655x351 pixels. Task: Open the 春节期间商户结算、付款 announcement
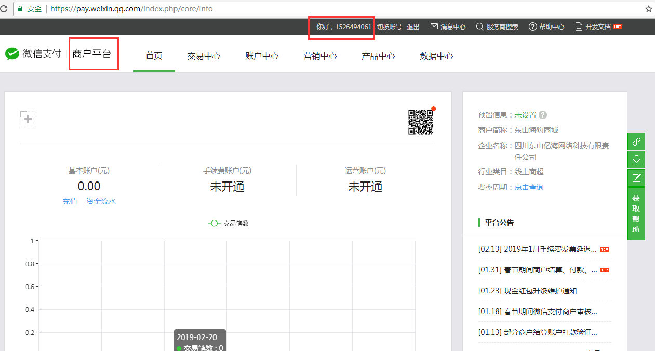click(538, 270)
